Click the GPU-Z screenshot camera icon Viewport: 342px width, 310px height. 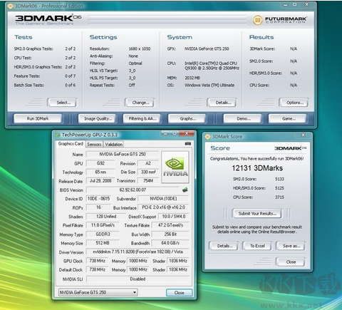click(x=188, y=144)
